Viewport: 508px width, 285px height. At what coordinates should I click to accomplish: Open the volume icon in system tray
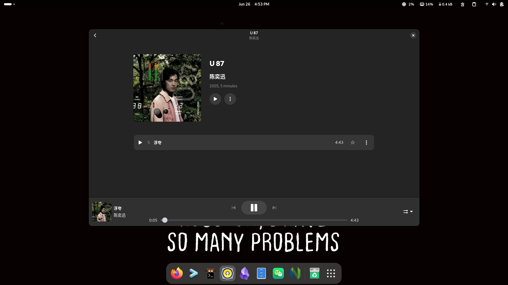pos(494,4)
